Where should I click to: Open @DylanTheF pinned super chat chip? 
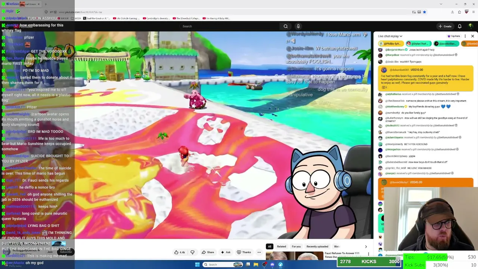click(x=419, y=44)
